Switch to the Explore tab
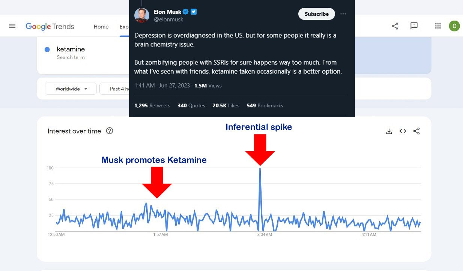This screenshot has width=463, height=271. click(x=124, y=27)
